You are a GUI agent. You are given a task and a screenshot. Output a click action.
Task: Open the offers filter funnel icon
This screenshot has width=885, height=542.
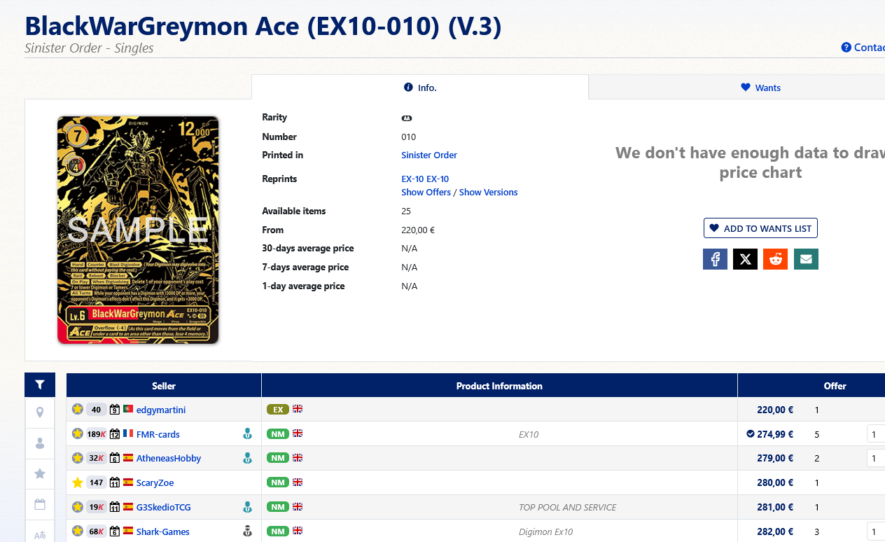[40, 384]
